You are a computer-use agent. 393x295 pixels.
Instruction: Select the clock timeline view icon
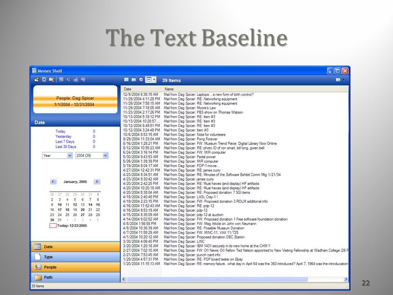pos(141,79)
